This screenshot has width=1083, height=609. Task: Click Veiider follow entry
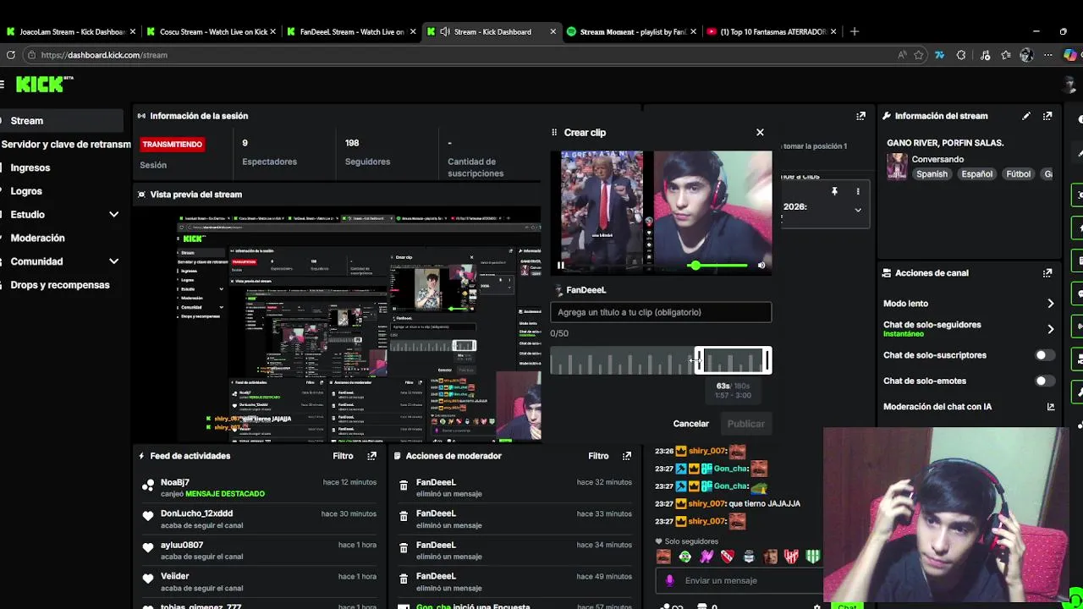pos(258,582)
